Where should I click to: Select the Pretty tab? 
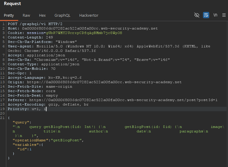coord(9,15)
